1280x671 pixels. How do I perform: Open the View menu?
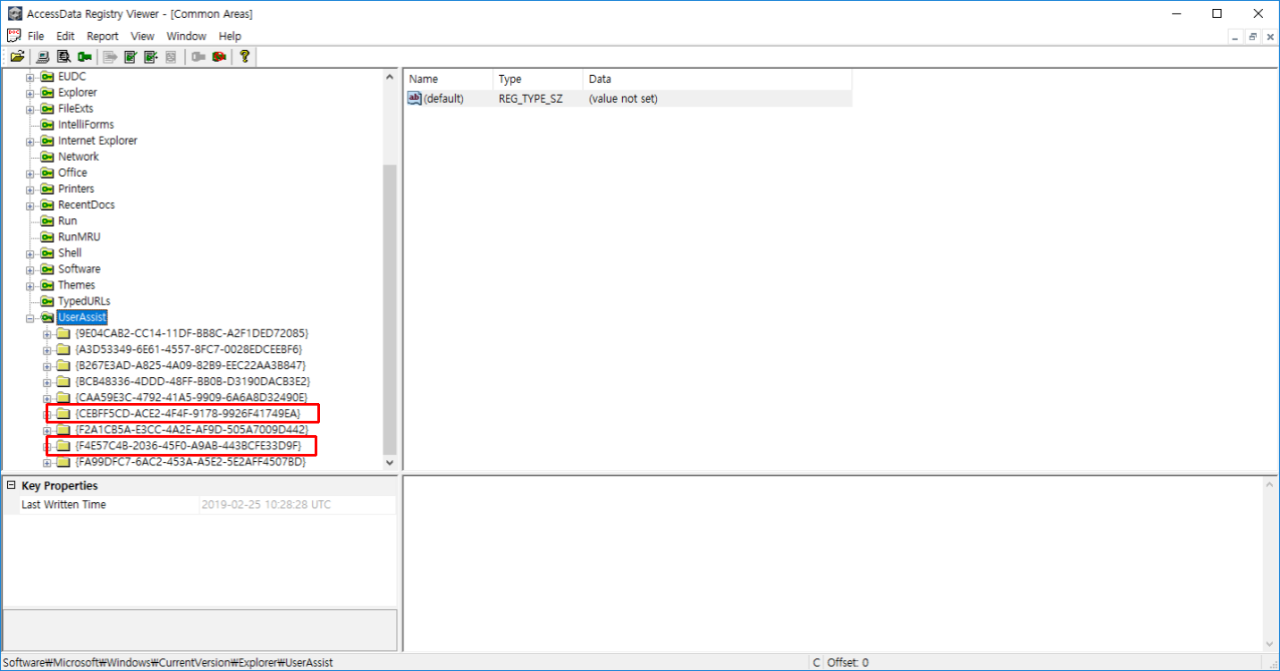(x=143, y=36)
